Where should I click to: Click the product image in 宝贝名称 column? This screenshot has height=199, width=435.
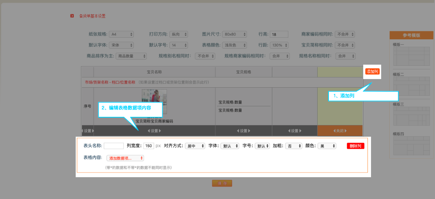tap(154, 101)
